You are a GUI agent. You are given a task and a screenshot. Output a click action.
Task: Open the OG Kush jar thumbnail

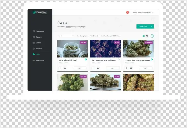tap(72, 48)
